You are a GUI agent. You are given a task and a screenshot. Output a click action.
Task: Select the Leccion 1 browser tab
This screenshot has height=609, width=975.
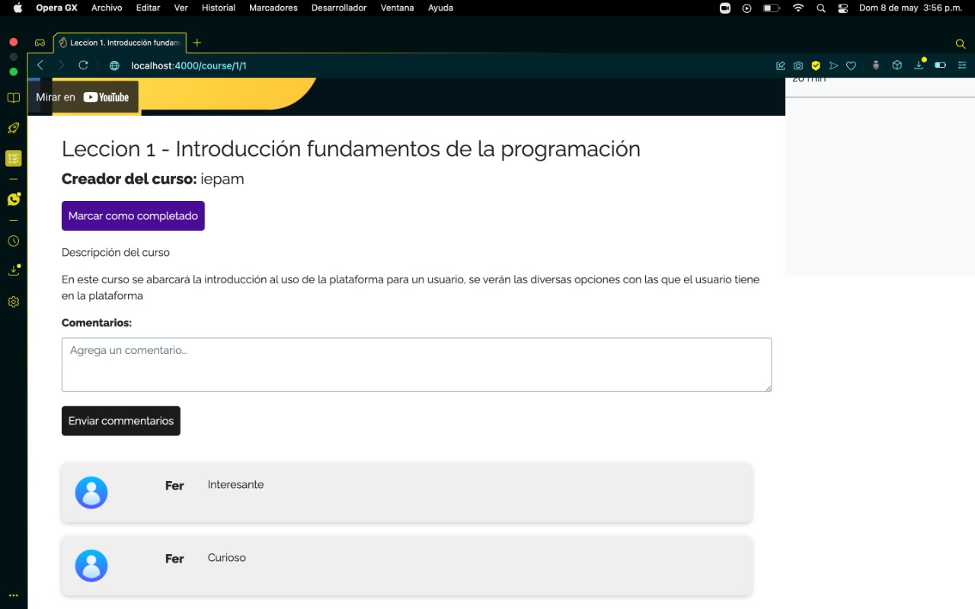pyautogui.click(x=120, y=43)
